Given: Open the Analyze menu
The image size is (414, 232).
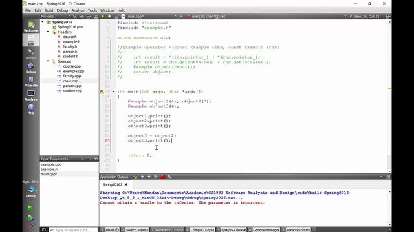Looking at the screenshot, I should (x=78, y=10).
